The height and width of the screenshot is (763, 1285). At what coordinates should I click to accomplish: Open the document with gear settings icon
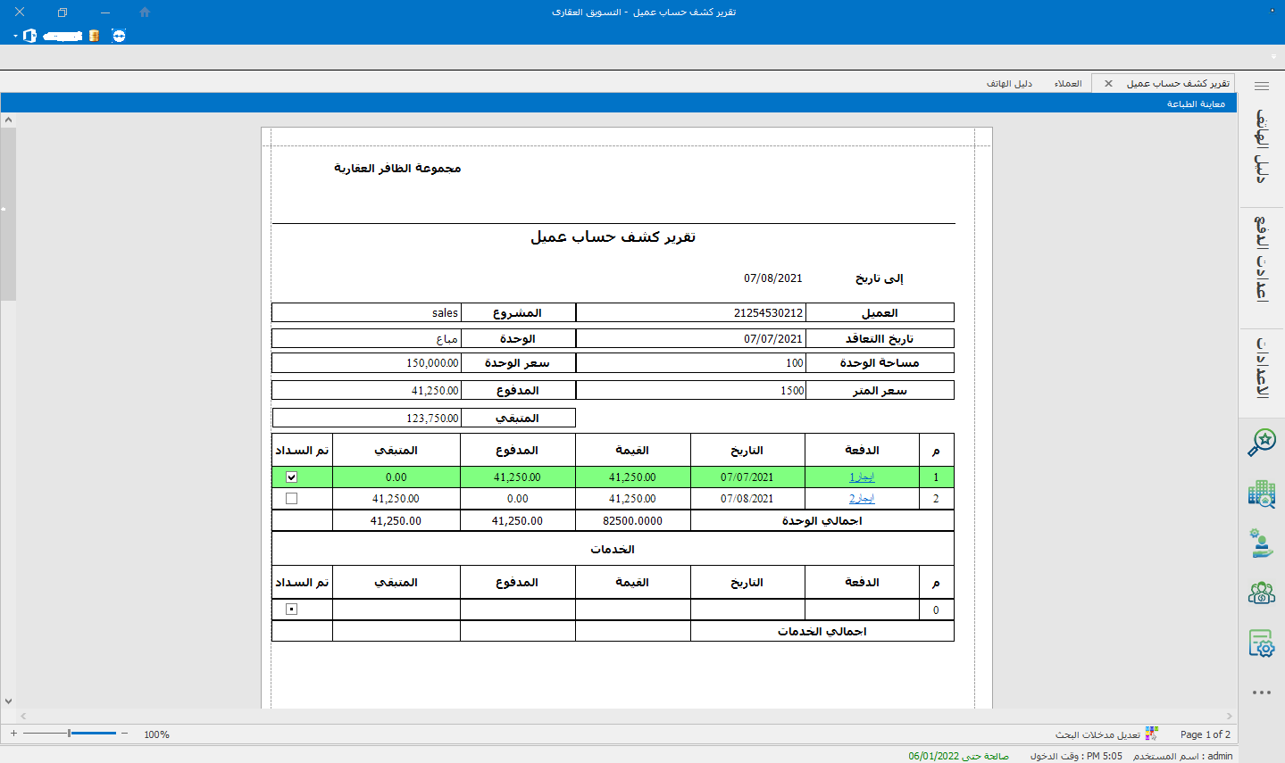[1261, 643]
